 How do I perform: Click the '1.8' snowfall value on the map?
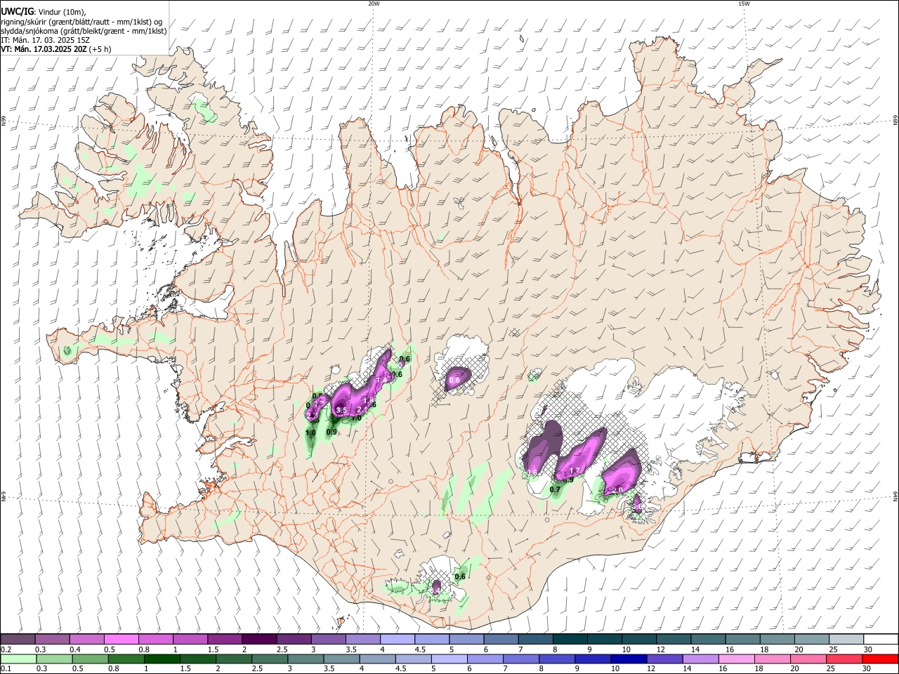pyautogui.click(x=369, y=400)
